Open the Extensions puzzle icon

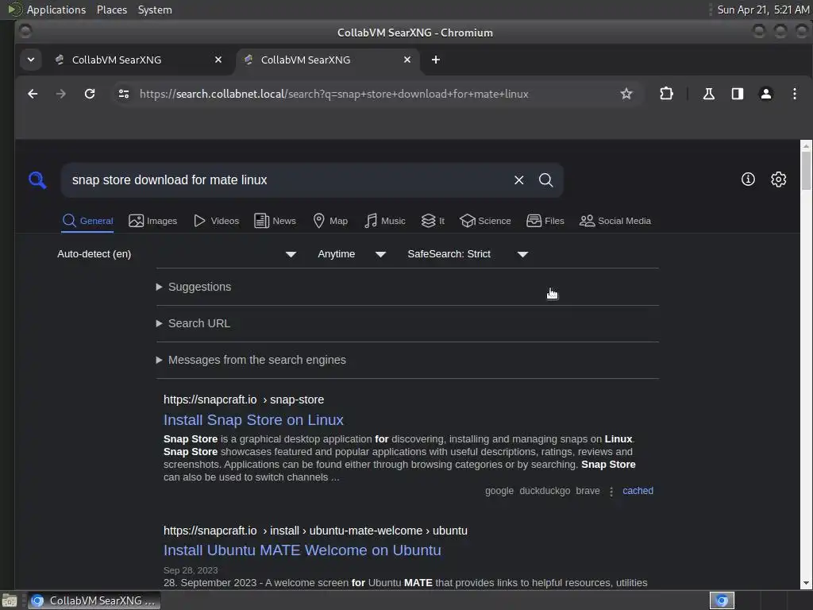click(x=666, y=94)
